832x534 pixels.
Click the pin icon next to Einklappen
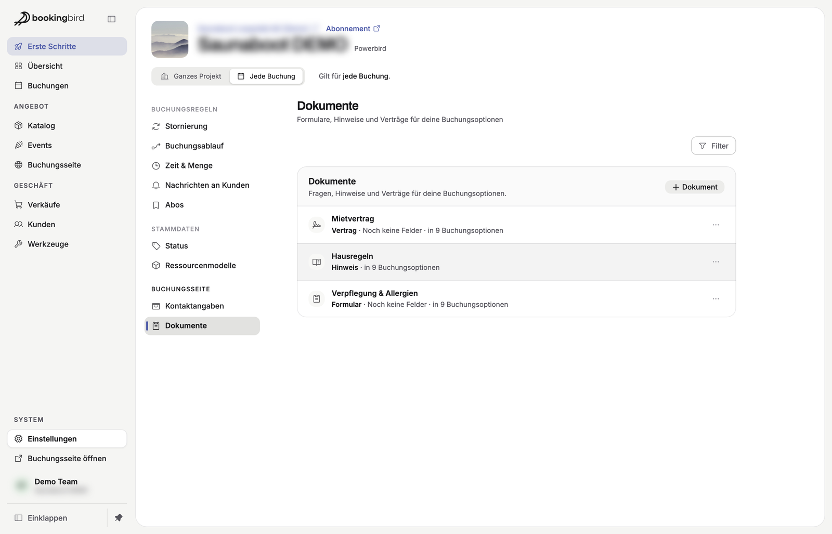click(119, 518)
